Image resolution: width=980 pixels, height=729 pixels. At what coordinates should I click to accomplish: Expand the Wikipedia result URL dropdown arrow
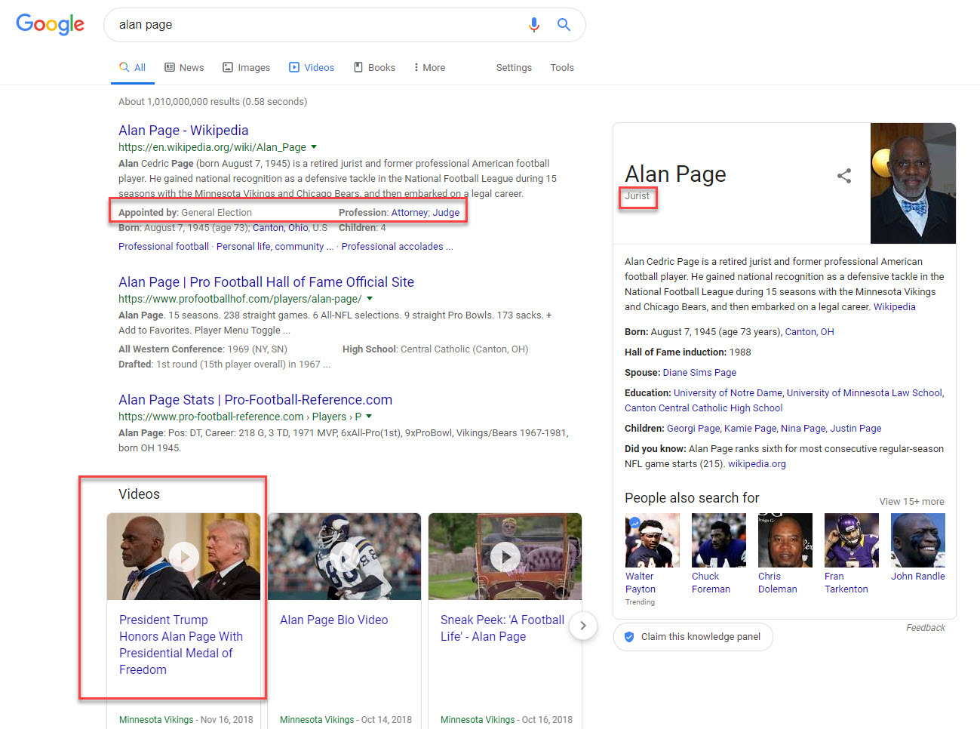point(314,147)
